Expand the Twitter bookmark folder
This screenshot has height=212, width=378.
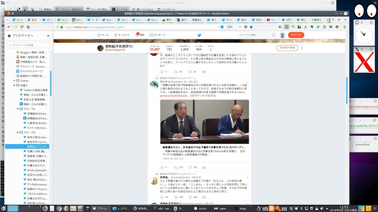click(x=14, y=81)
